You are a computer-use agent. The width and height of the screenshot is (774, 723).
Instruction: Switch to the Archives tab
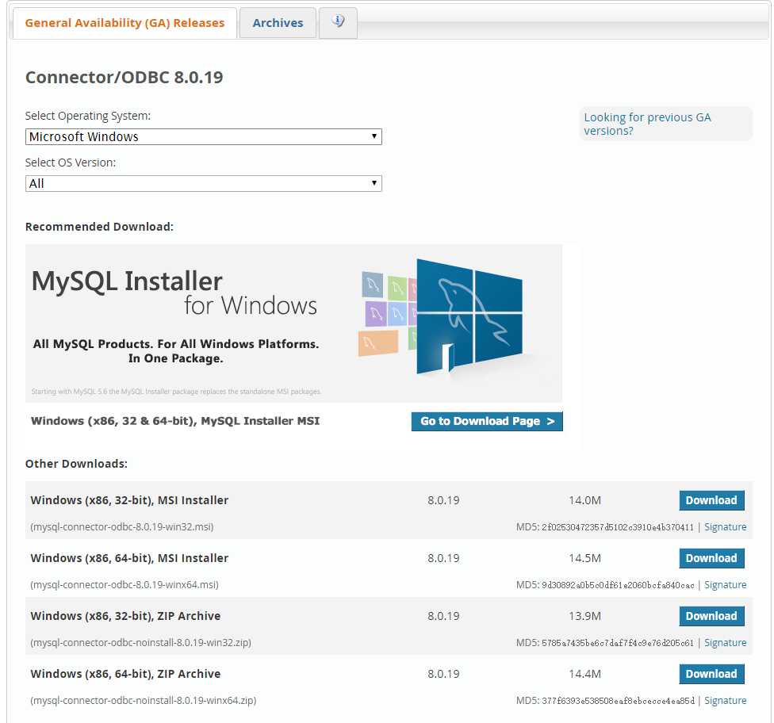(278, 23)
